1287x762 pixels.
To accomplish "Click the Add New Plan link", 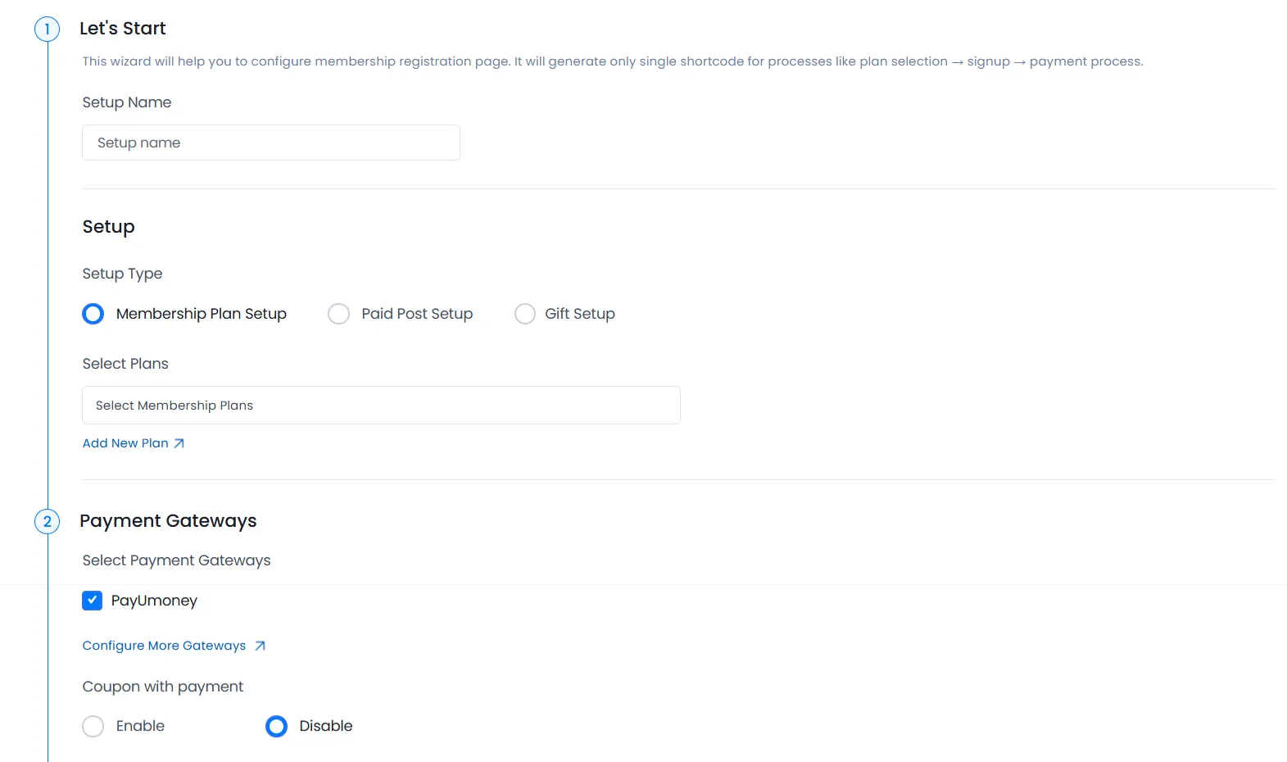I will (125, 442).
